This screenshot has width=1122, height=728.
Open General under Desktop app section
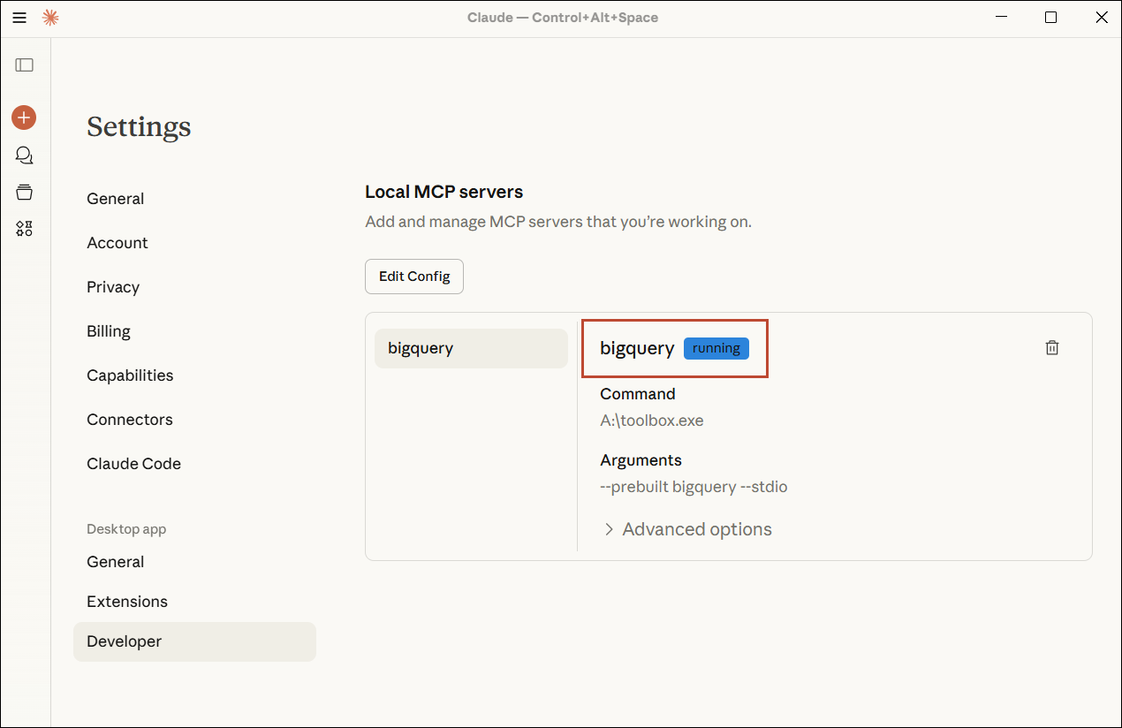[116, 562]
